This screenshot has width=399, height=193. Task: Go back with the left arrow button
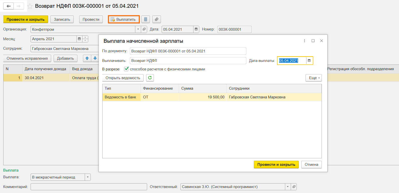pos(9,6)
